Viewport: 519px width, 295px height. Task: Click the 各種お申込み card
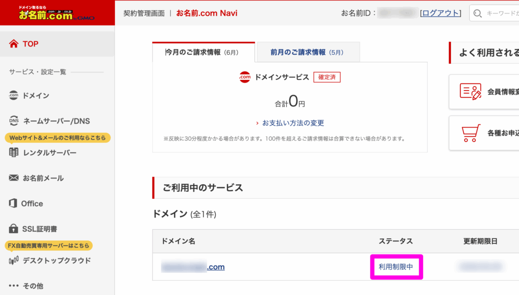coord(484,133)
